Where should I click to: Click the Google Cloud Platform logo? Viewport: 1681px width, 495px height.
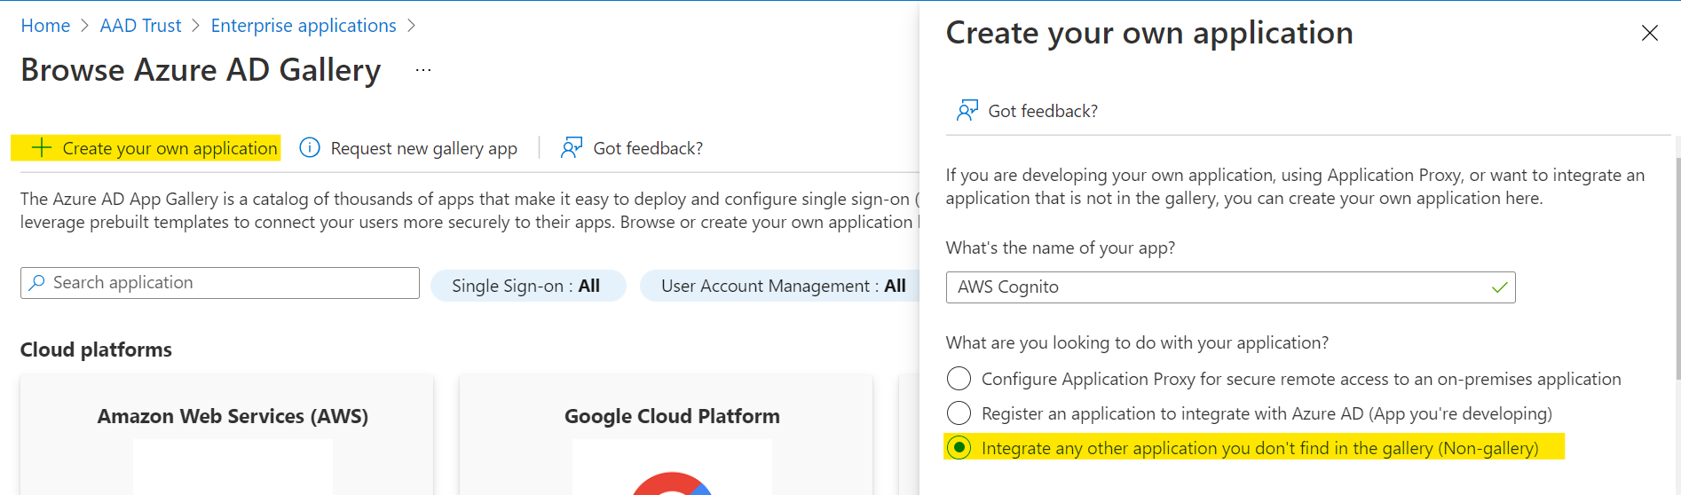pos(672,483)
